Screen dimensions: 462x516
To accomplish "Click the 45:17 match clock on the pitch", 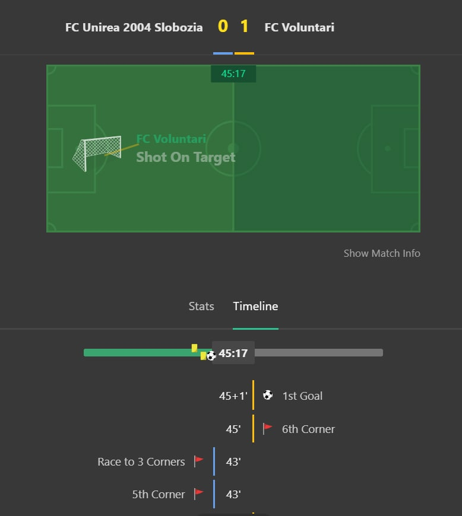I will (x=233, y=74).
